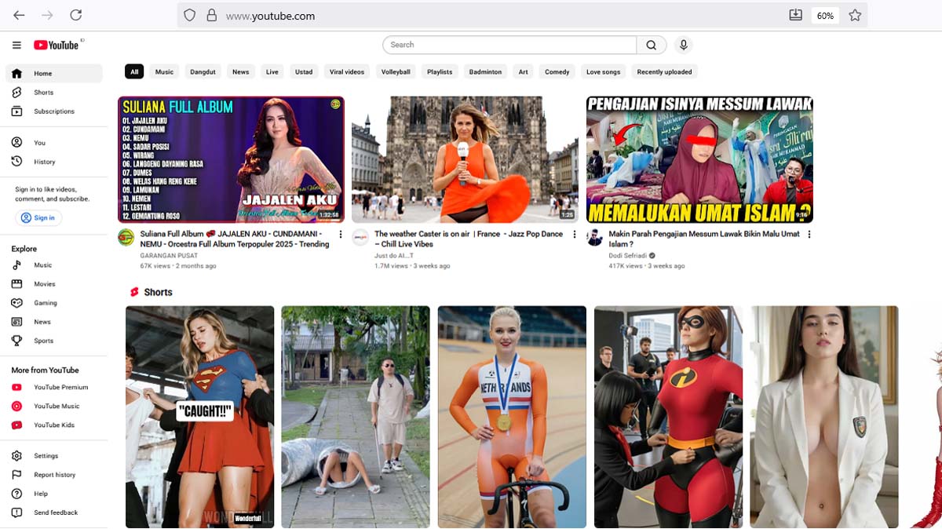Click the Sign in button
This screenshot has height=529, width=942.
(x=38, y=217)
